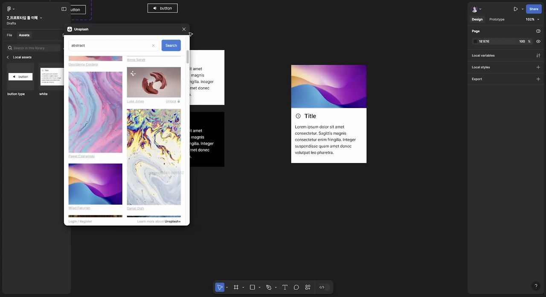The height and width of the screenshot is (297, 546).
Task: Expand the Move tool options arrow
Action: click(227, 287)
